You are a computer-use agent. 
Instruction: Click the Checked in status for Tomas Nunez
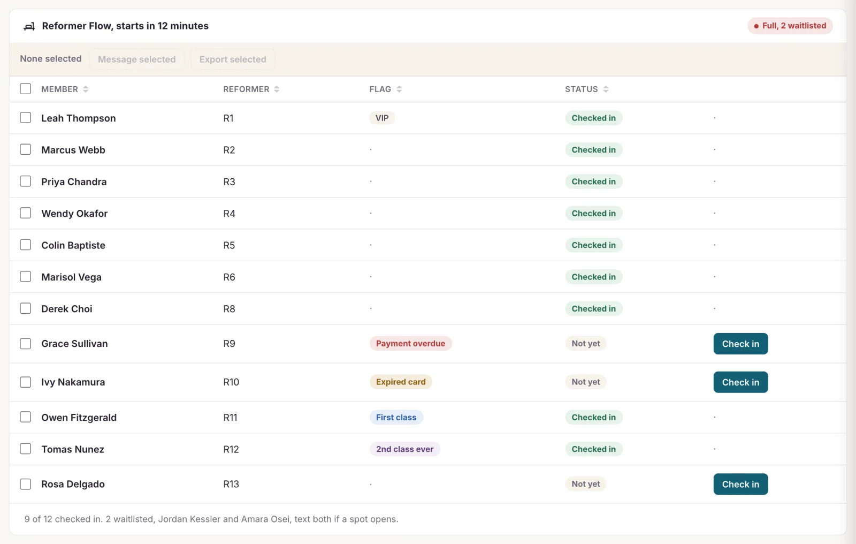coord(593,449)
